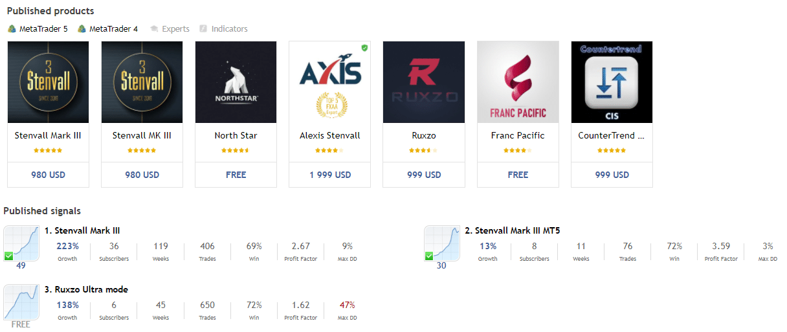The height and width of the screenshot is (332, 787).
Task: Open the Stenvall Mark III signal link
Action: (x=82, y=230)
